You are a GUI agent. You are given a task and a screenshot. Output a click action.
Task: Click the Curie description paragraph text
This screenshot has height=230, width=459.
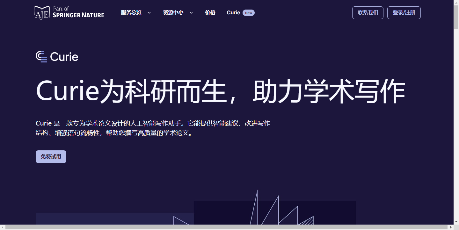pyautogui.click(x=153, y=128)
